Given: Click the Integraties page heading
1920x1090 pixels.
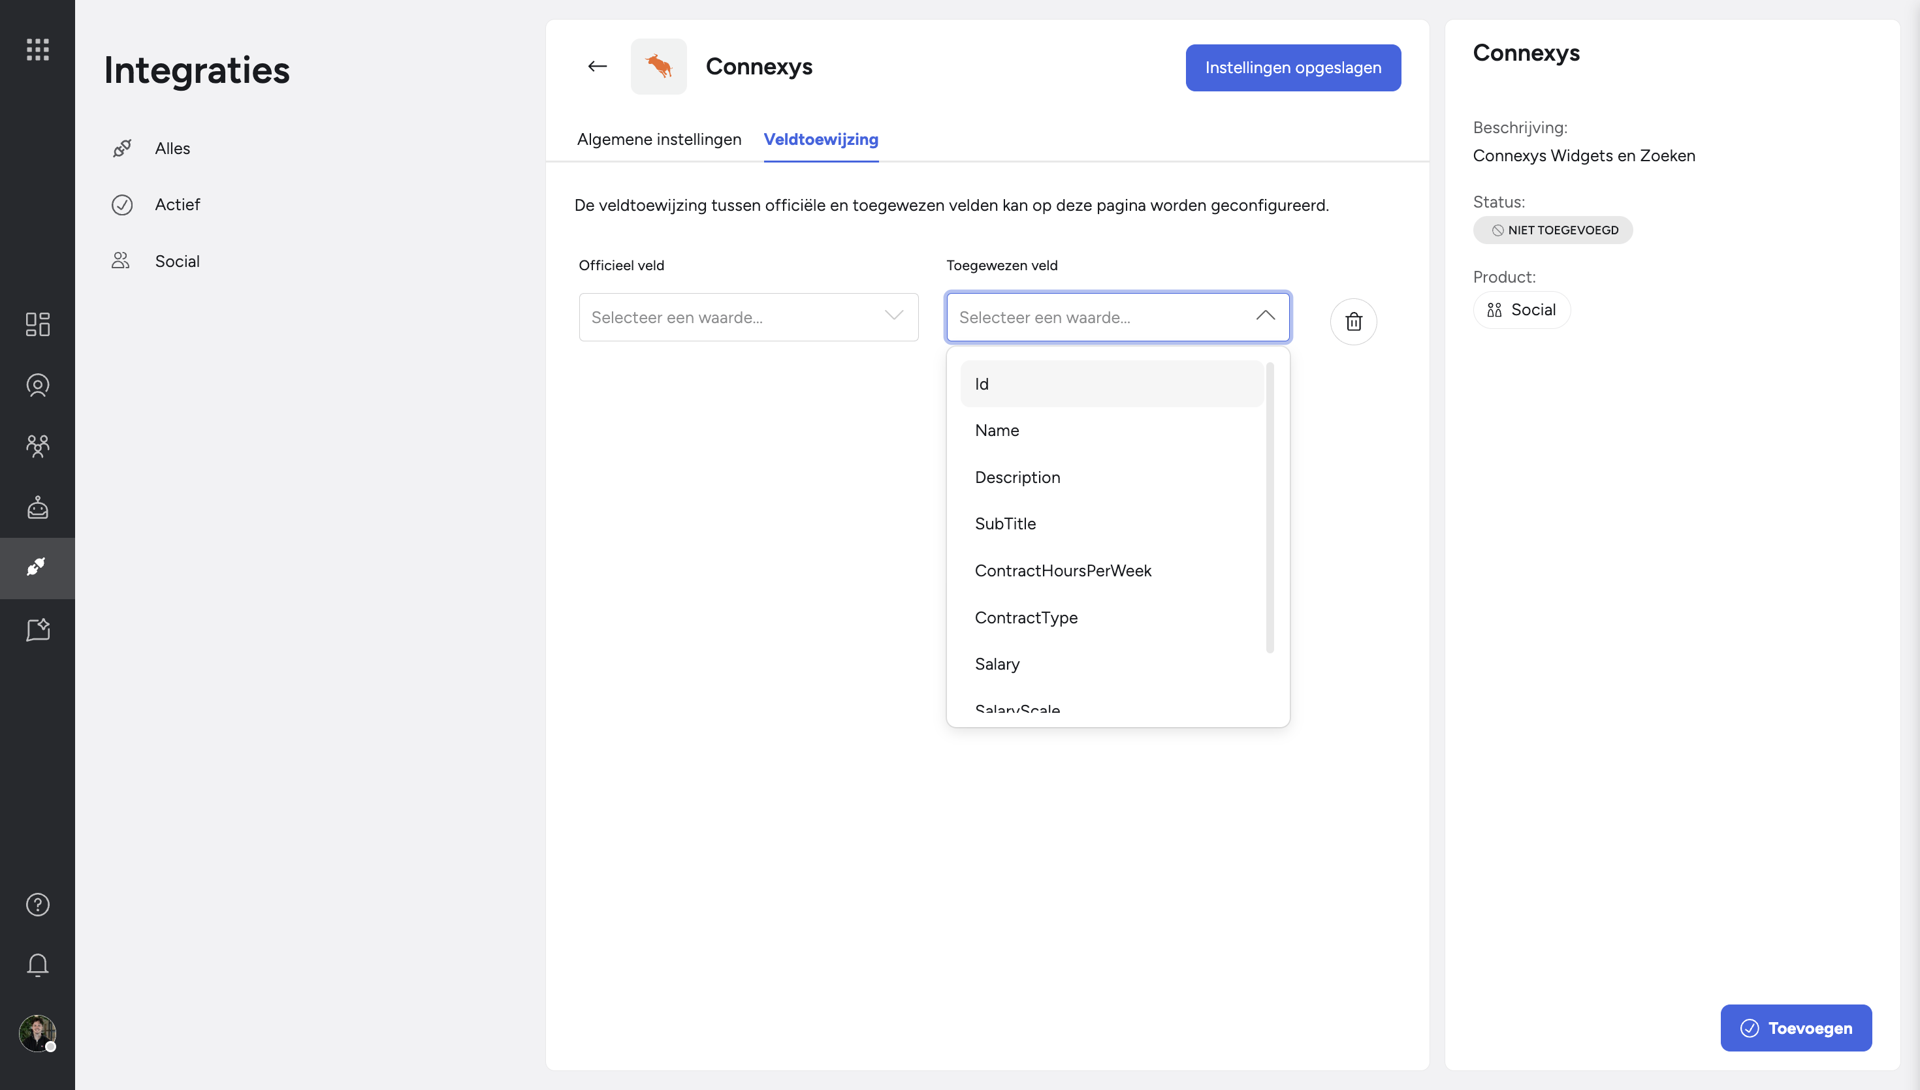Looking at the screenshot, I should pos(197,70).
